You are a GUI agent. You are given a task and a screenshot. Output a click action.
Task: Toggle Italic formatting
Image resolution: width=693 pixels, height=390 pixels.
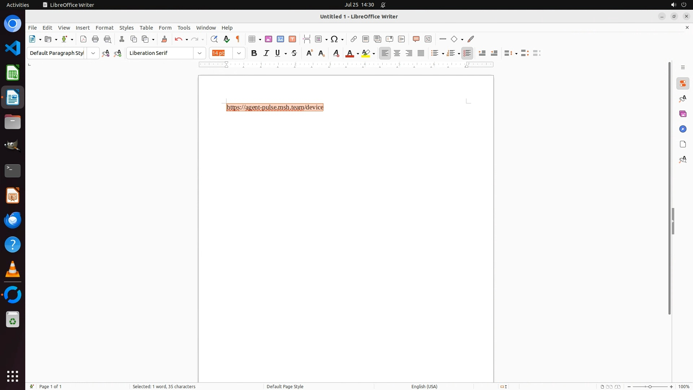[x=266, y=53]
